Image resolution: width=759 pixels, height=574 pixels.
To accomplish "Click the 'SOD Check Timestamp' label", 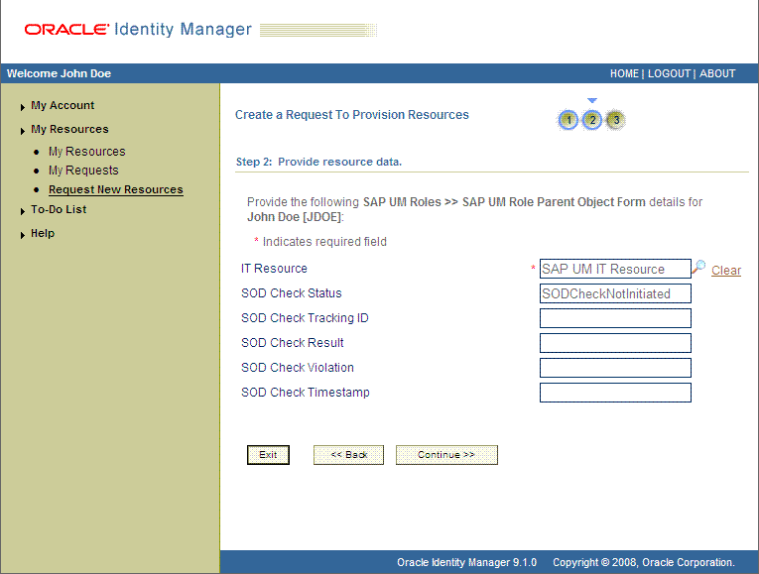I will [x=306, y=393].
